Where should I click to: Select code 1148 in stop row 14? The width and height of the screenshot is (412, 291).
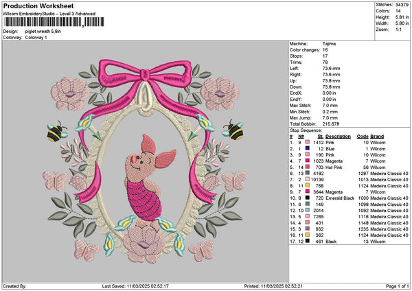364,223
